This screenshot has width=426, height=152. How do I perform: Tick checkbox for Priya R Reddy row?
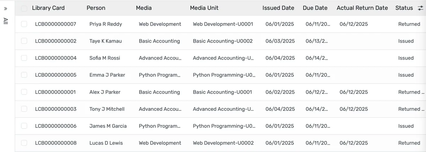pyautogui.click(x=24, y=24)
